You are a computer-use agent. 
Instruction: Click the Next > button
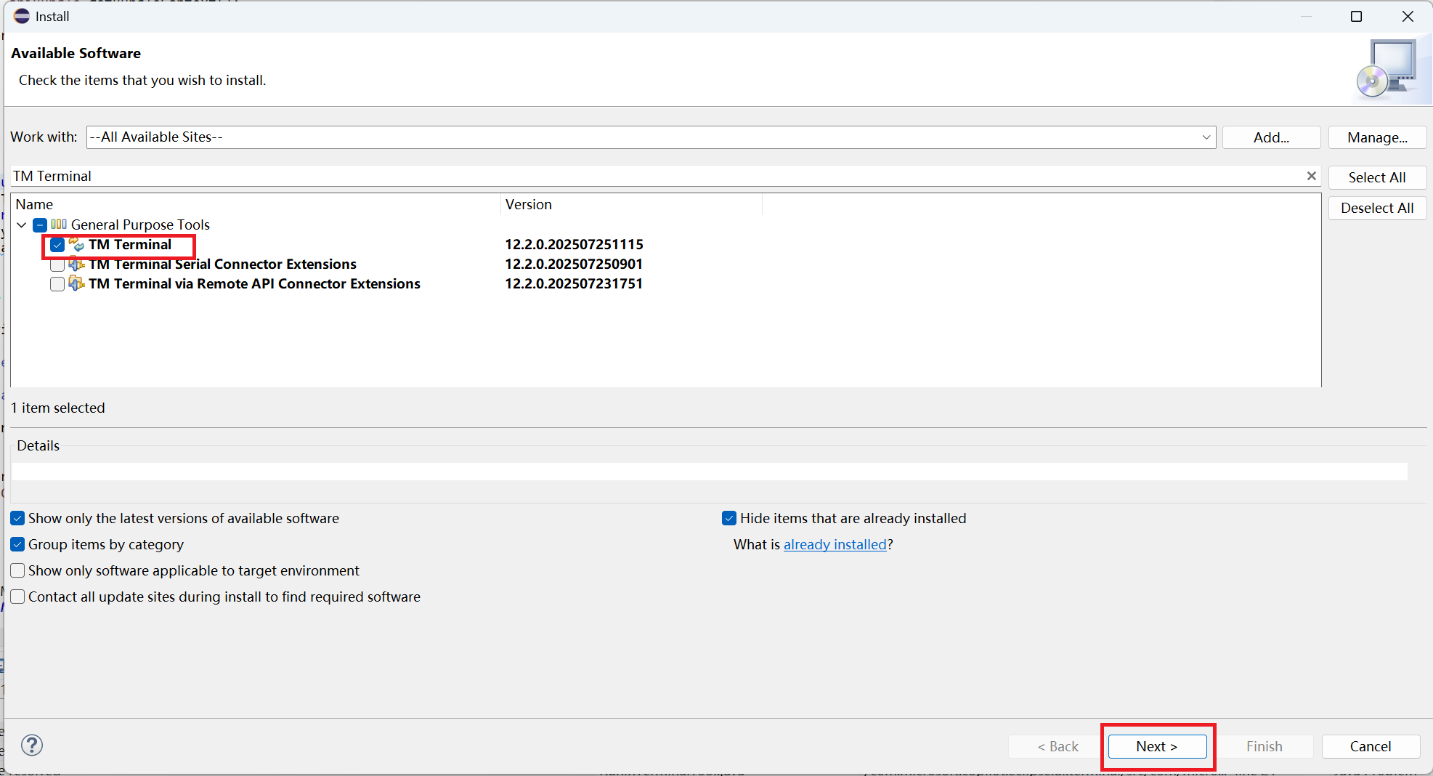click(1157, 746)
